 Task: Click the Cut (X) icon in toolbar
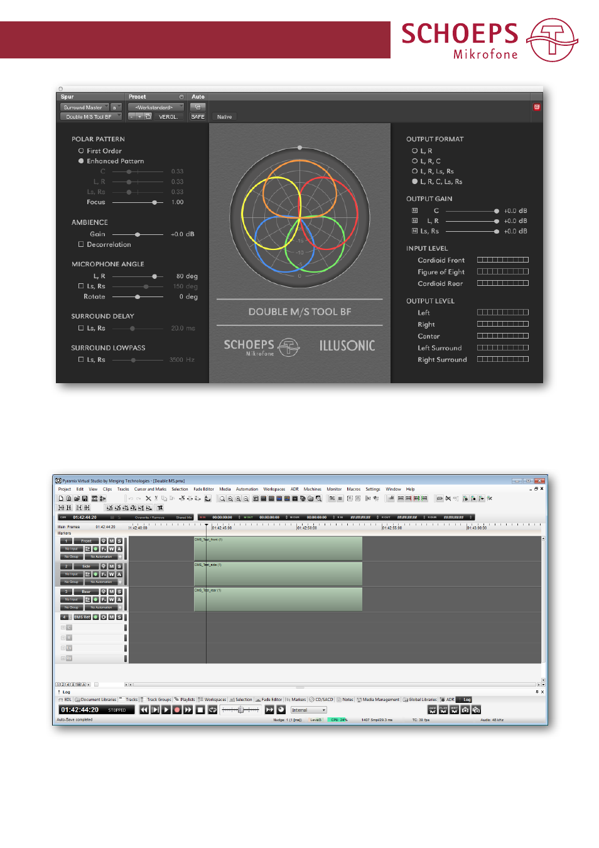tap(148, 498)
